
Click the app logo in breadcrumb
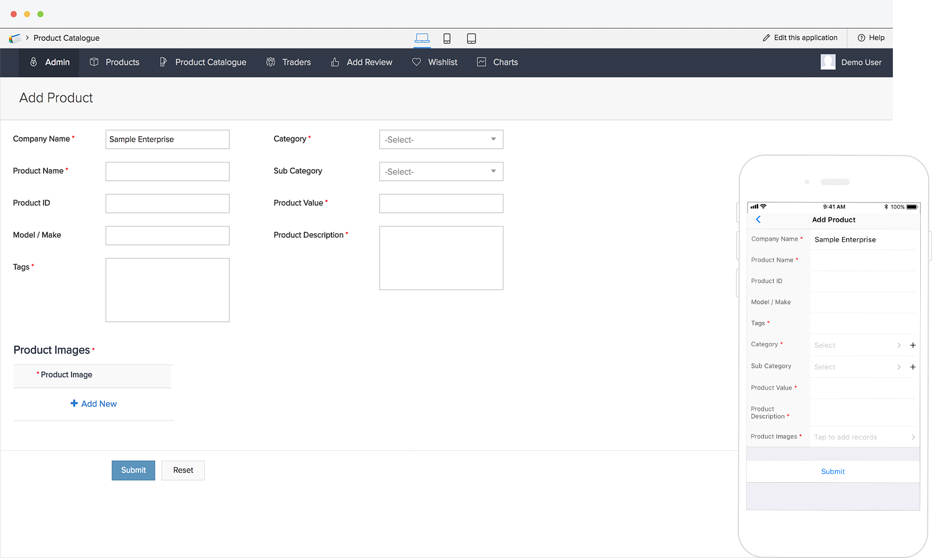click(15, 38)
